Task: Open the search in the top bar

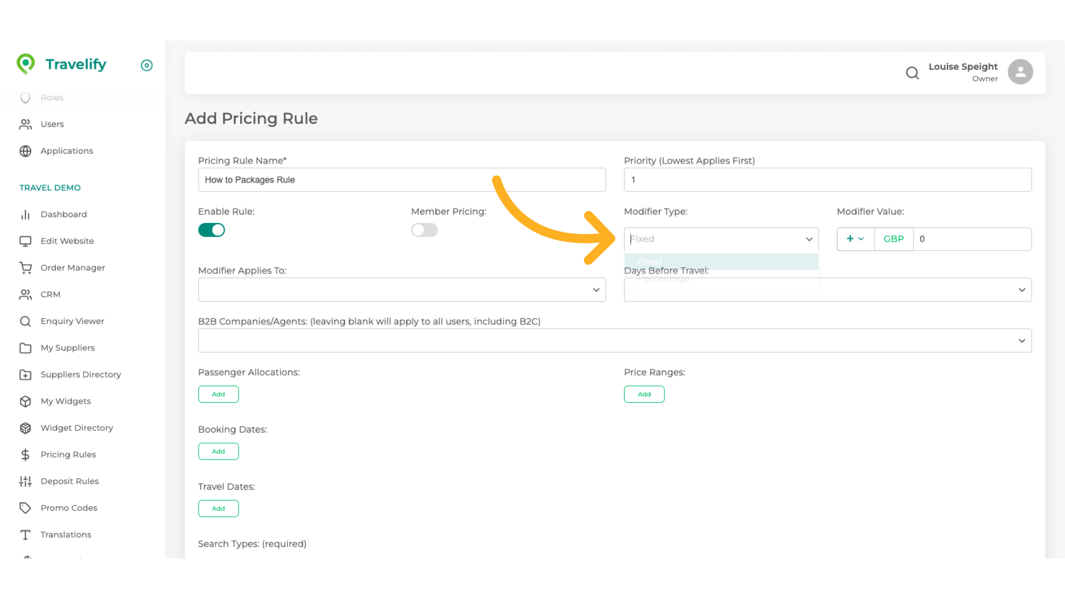Action: tap(912, 73)
